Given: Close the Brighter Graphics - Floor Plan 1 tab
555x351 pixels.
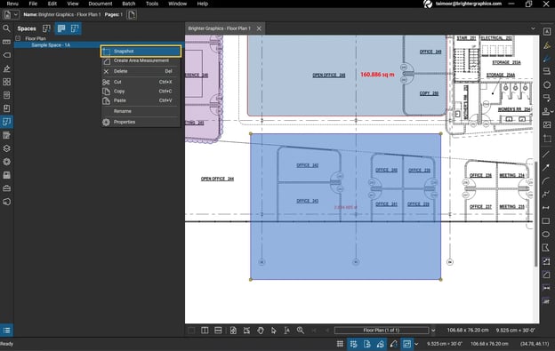Looking at the screenshot, I should coord(259,28).
